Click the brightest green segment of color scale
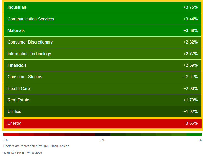 click(x=194, y=134)
